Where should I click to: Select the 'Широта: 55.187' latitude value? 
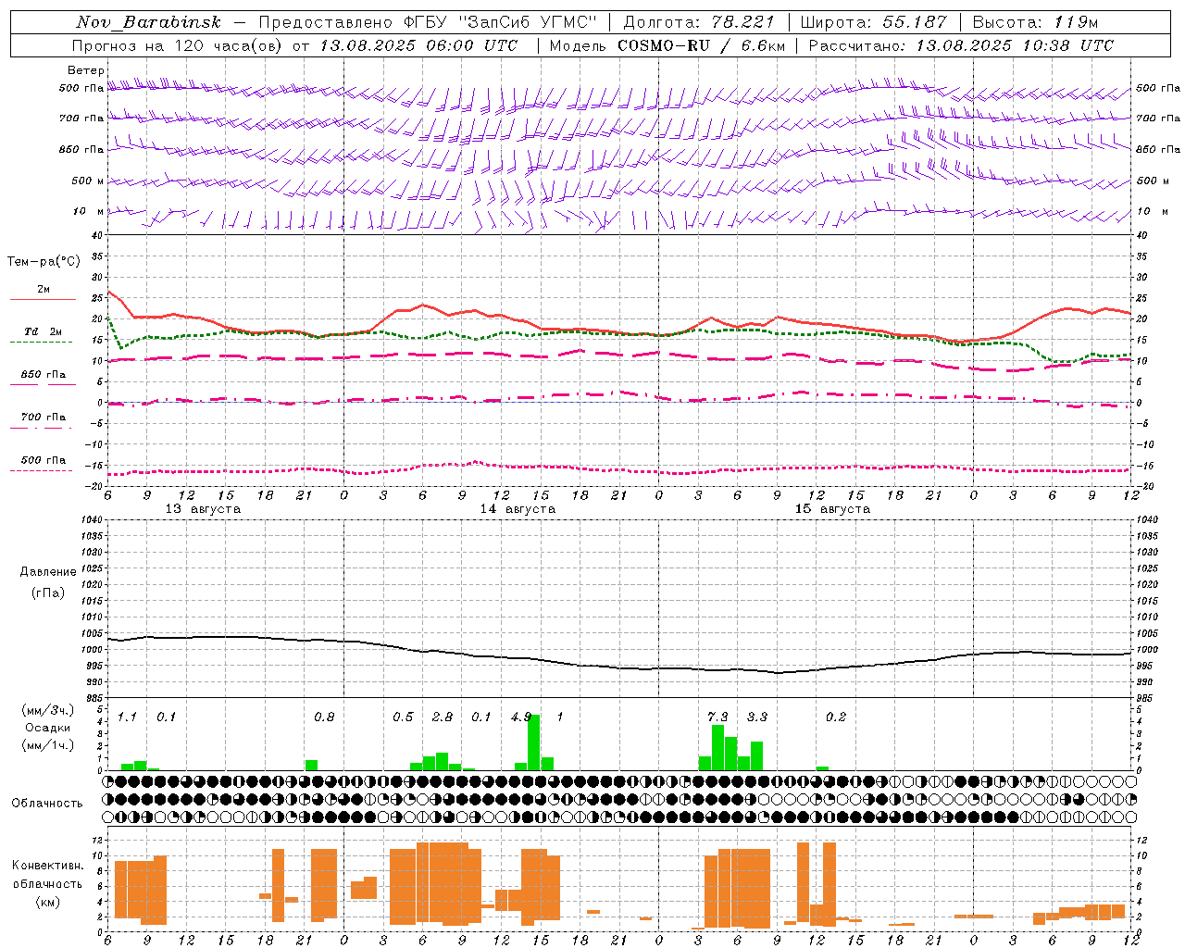coord(874,22)
